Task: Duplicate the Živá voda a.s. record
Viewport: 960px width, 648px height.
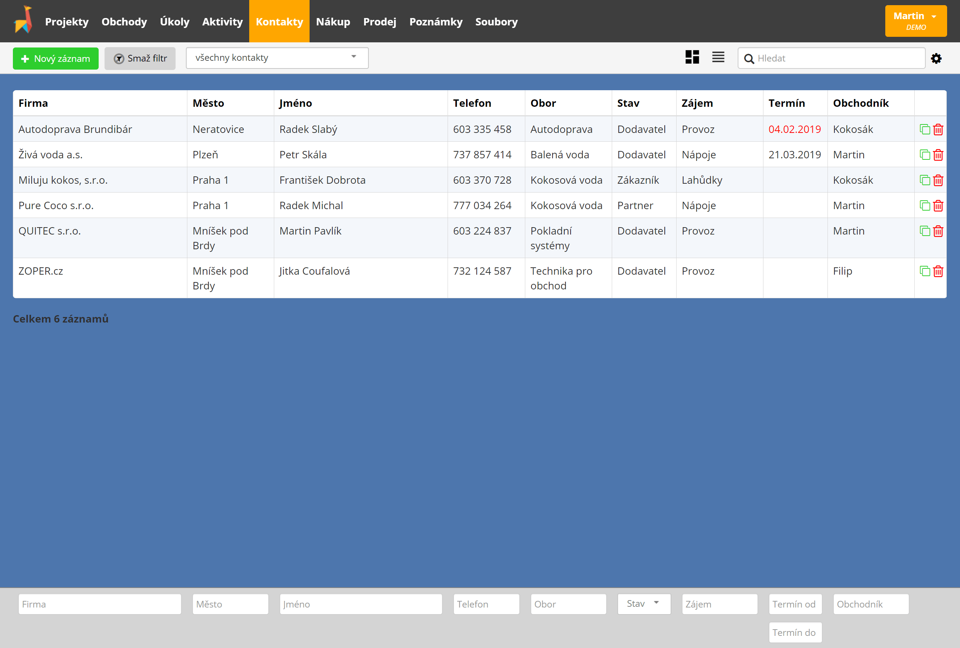Action: (924, 155)
